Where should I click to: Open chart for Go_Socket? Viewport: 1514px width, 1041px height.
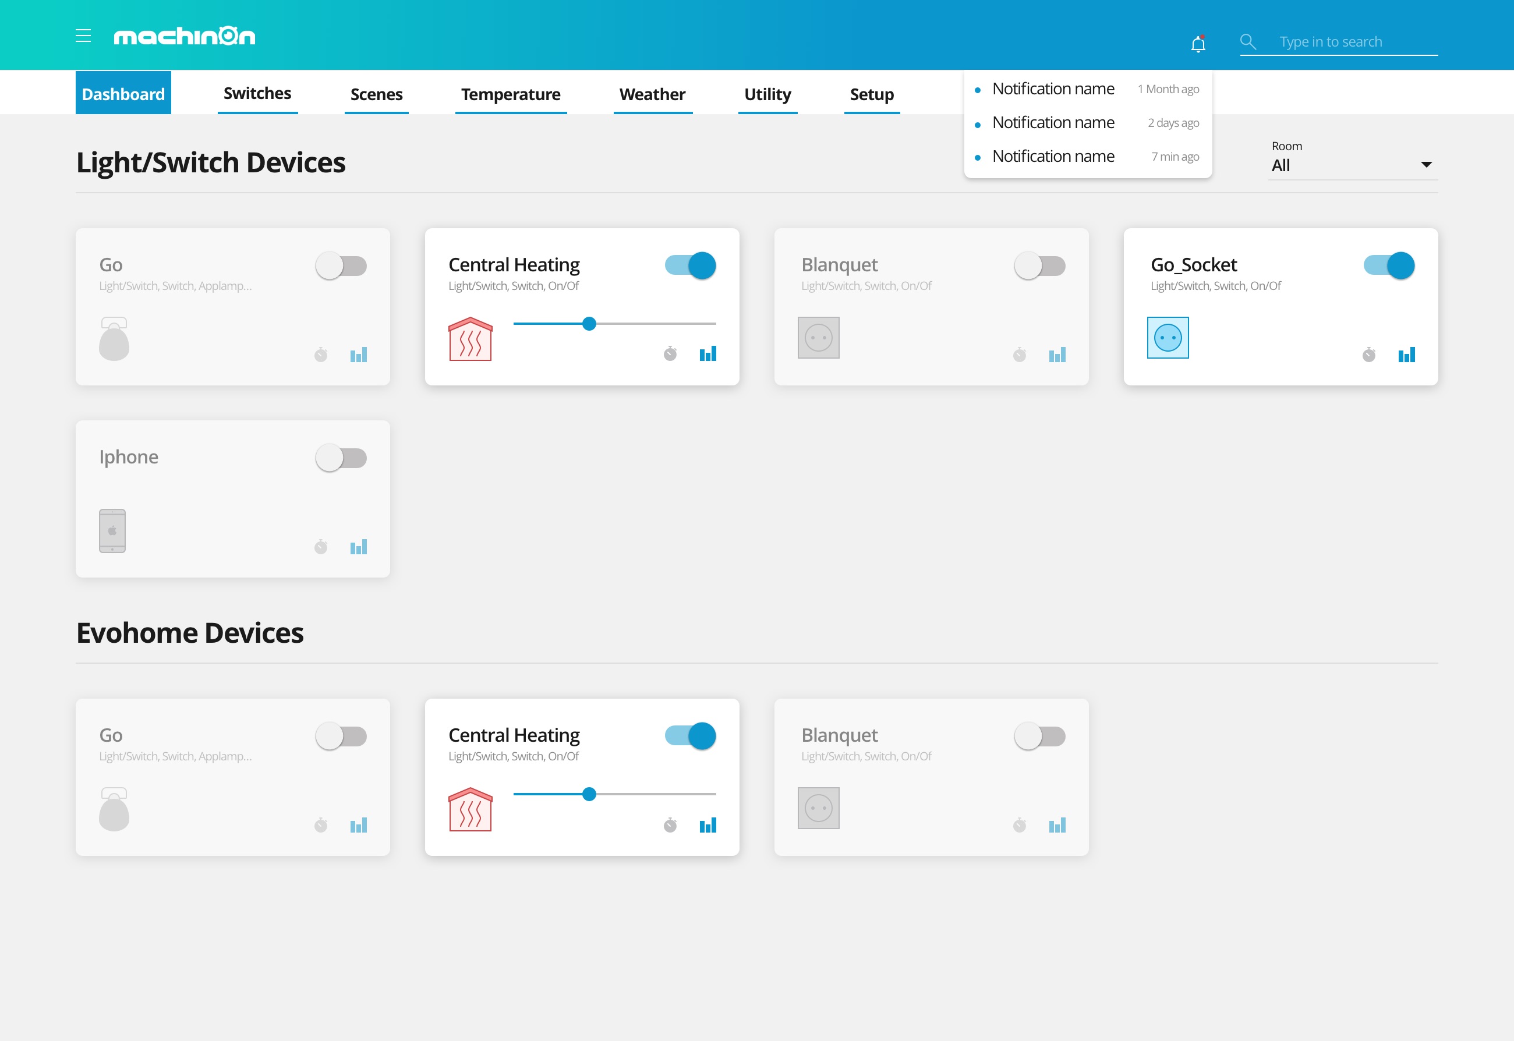(1407, 355)
